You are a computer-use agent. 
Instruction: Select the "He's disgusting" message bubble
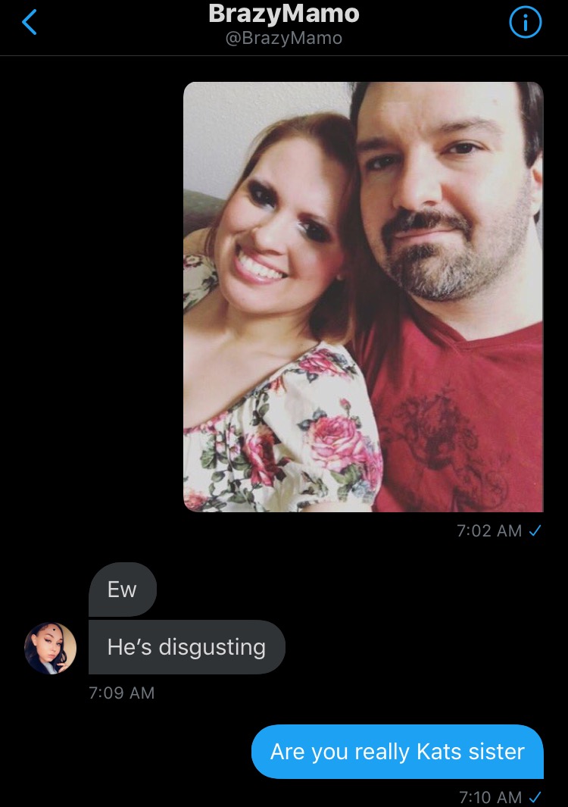[187, 647]
